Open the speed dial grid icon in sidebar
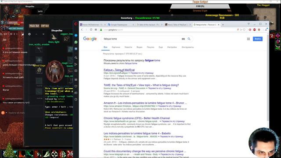This screenshot has width=281, height=158. pos(76,79)
